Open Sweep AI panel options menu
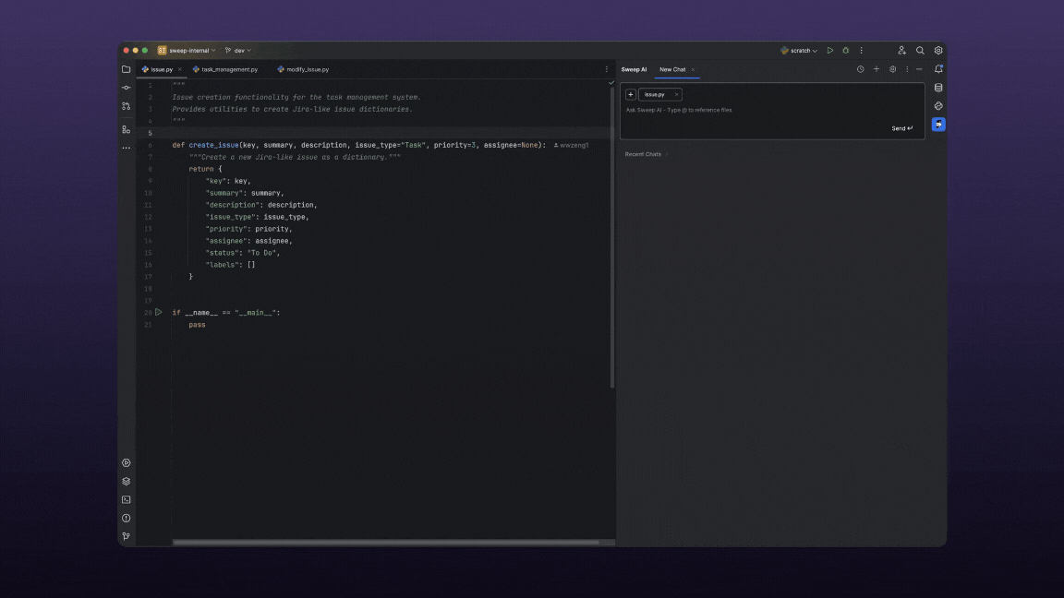This screenshot has height=598, width=1064. point(907,69)
